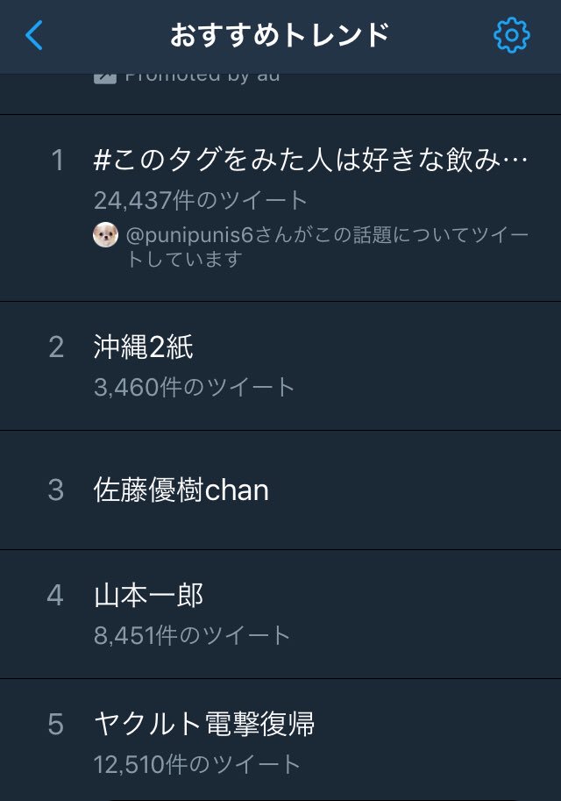Tap the 3,460件のツイート count
Image resolution: width=561 pixels, height=801 pixels.
coord(195,387)
